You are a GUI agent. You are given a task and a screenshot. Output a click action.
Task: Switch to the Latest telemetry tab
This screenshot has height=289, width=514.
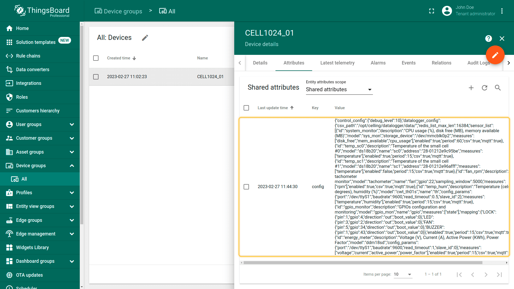[337, 63]
